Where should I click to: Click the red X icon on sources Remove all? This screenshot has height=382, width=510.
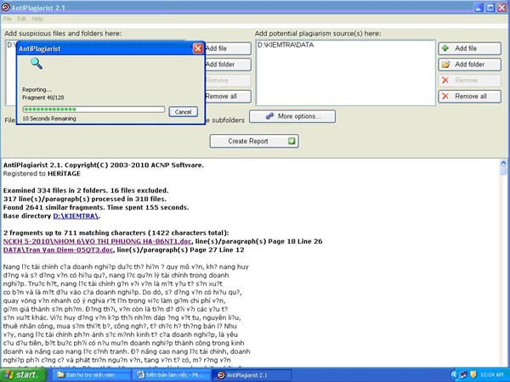click(445, 97)
